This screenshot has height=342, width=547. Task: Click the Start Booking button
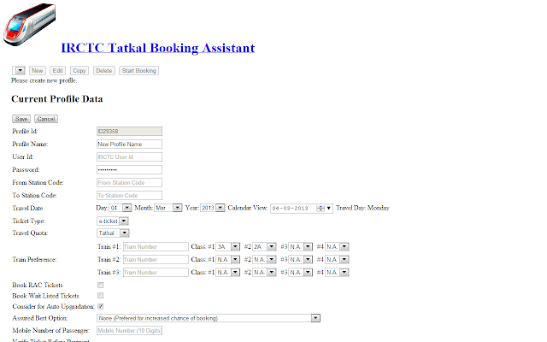click(138, 70)
